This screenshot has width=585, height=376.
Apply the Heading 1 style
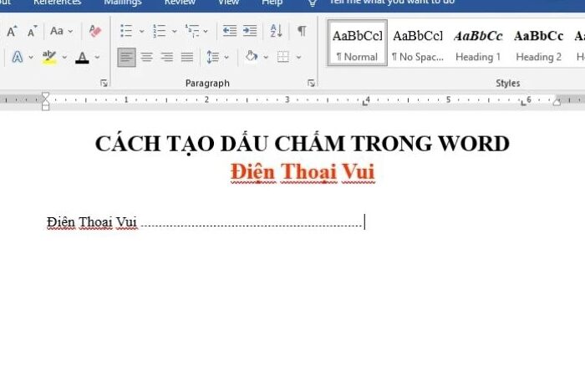(478, 43)
